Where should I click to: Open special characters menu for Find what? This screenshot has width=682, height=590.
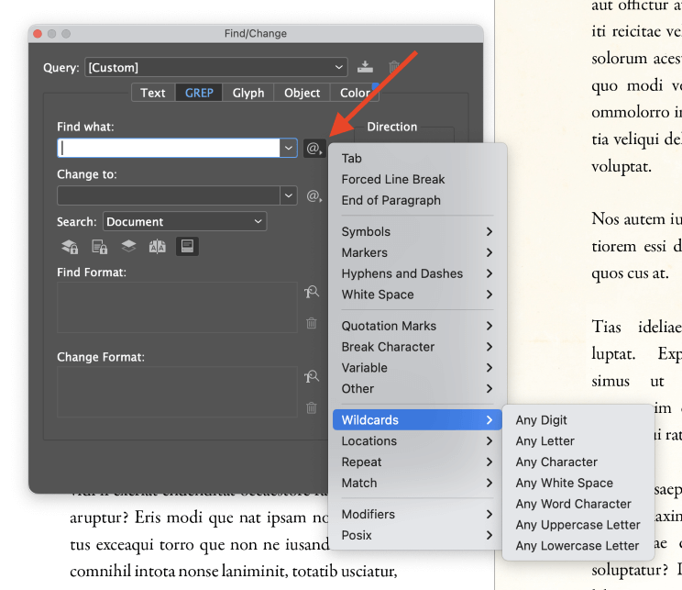pyautogui.click(x=314, y=149)
